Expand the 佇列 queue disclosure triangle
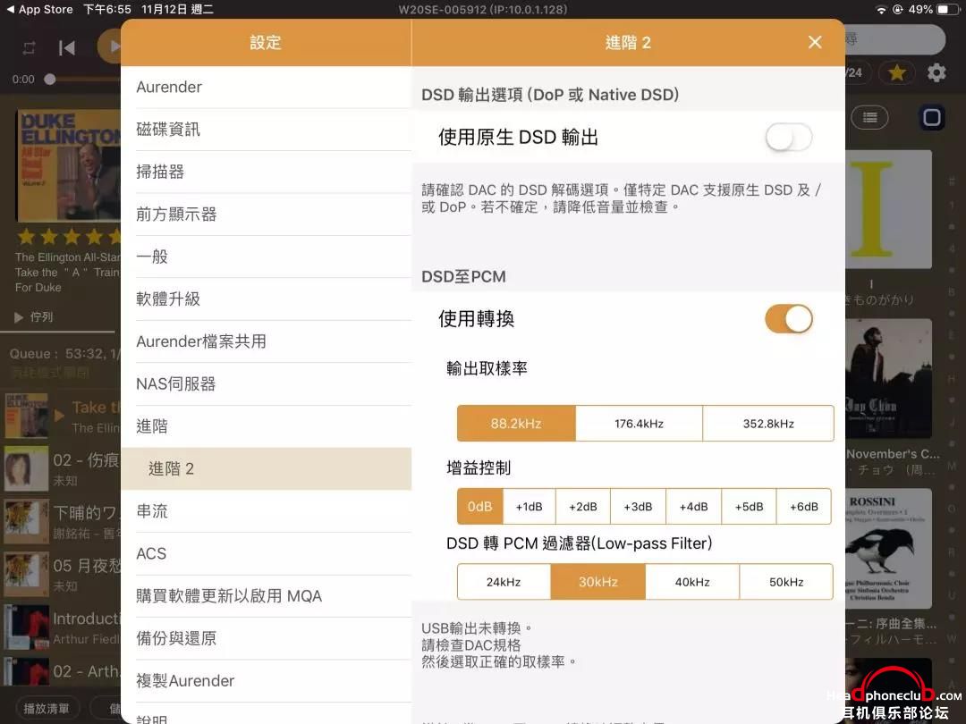Screen dimensions: 966x724 [19, 317]
